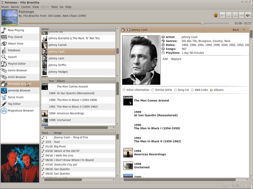Open the Help menu
This screenshot has width=253, height=189.
point(68,7)
